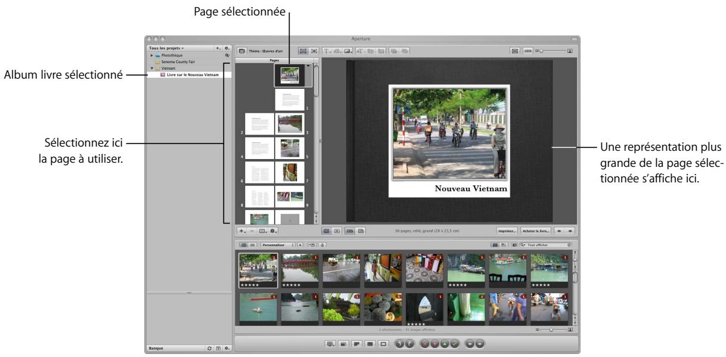Click the text style aT button
This screenshot has width=726, height=357.
pos(360,51)
